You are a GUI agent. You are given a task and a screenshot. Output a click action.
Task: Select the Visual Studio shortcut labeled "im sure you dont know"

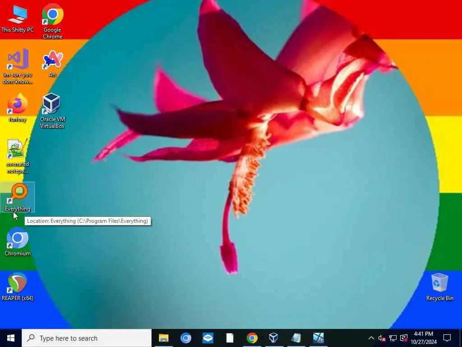pyautogui.click(x=18, y=66)
